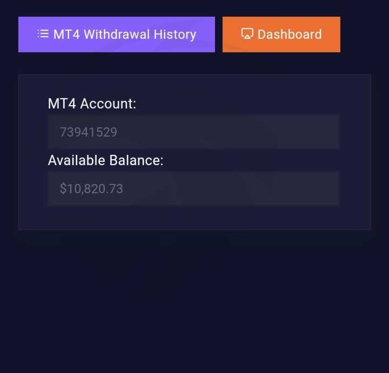Click the word "Withdrawal" in purple button

point(117,34)
